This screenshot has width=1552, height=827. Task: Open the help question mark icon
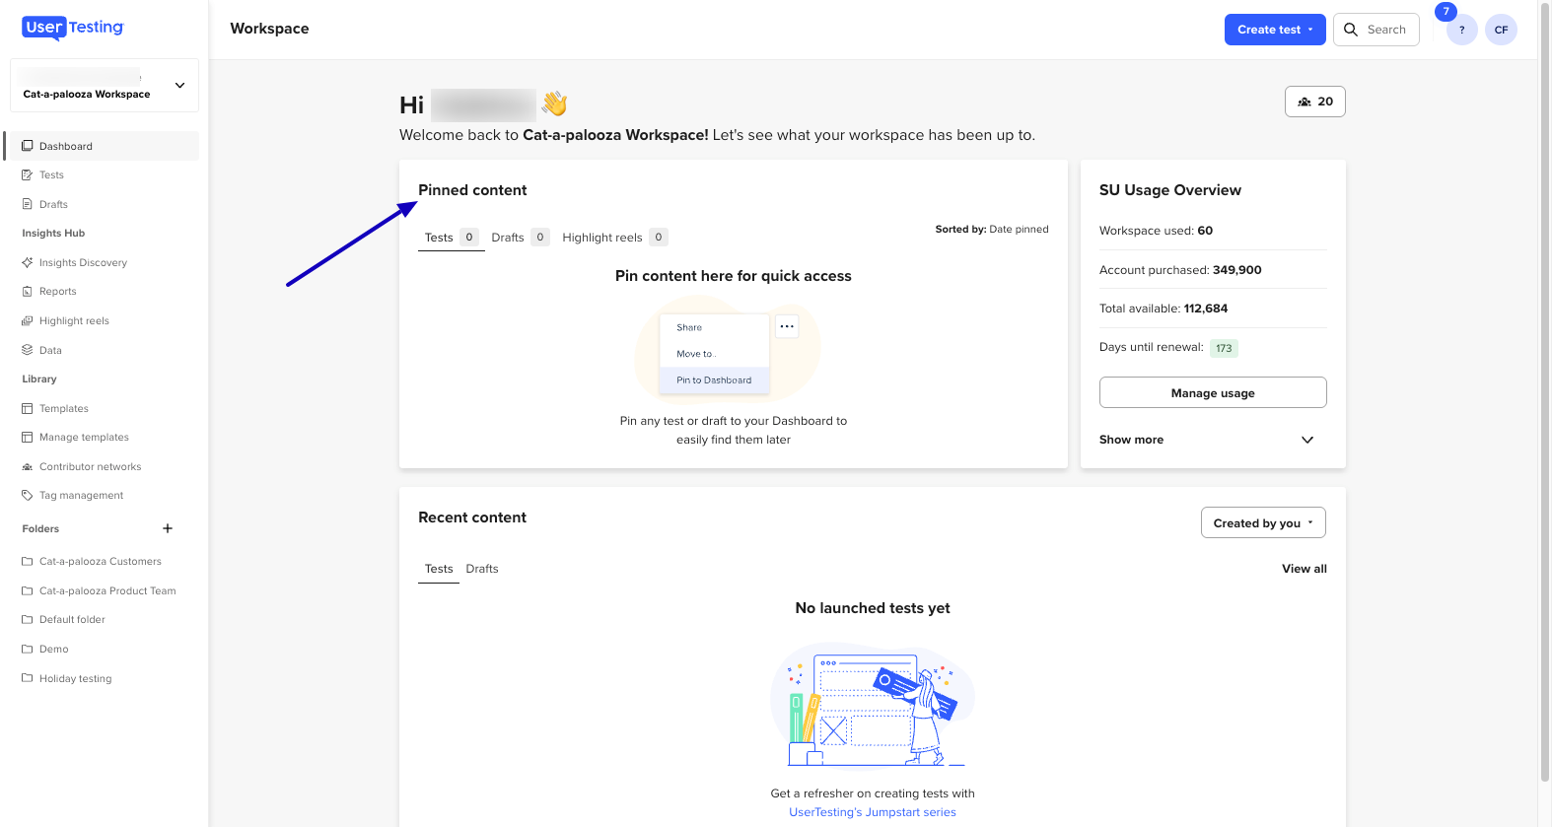(x=1461, y=30)
